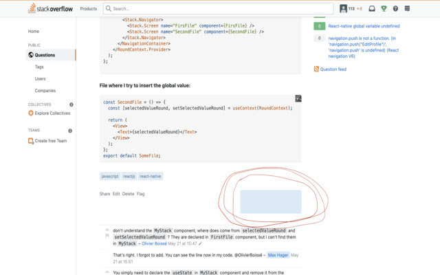Click the Stack Overflow logo
440x275 pixels.
pyautogui.click(x=50, y=8)
